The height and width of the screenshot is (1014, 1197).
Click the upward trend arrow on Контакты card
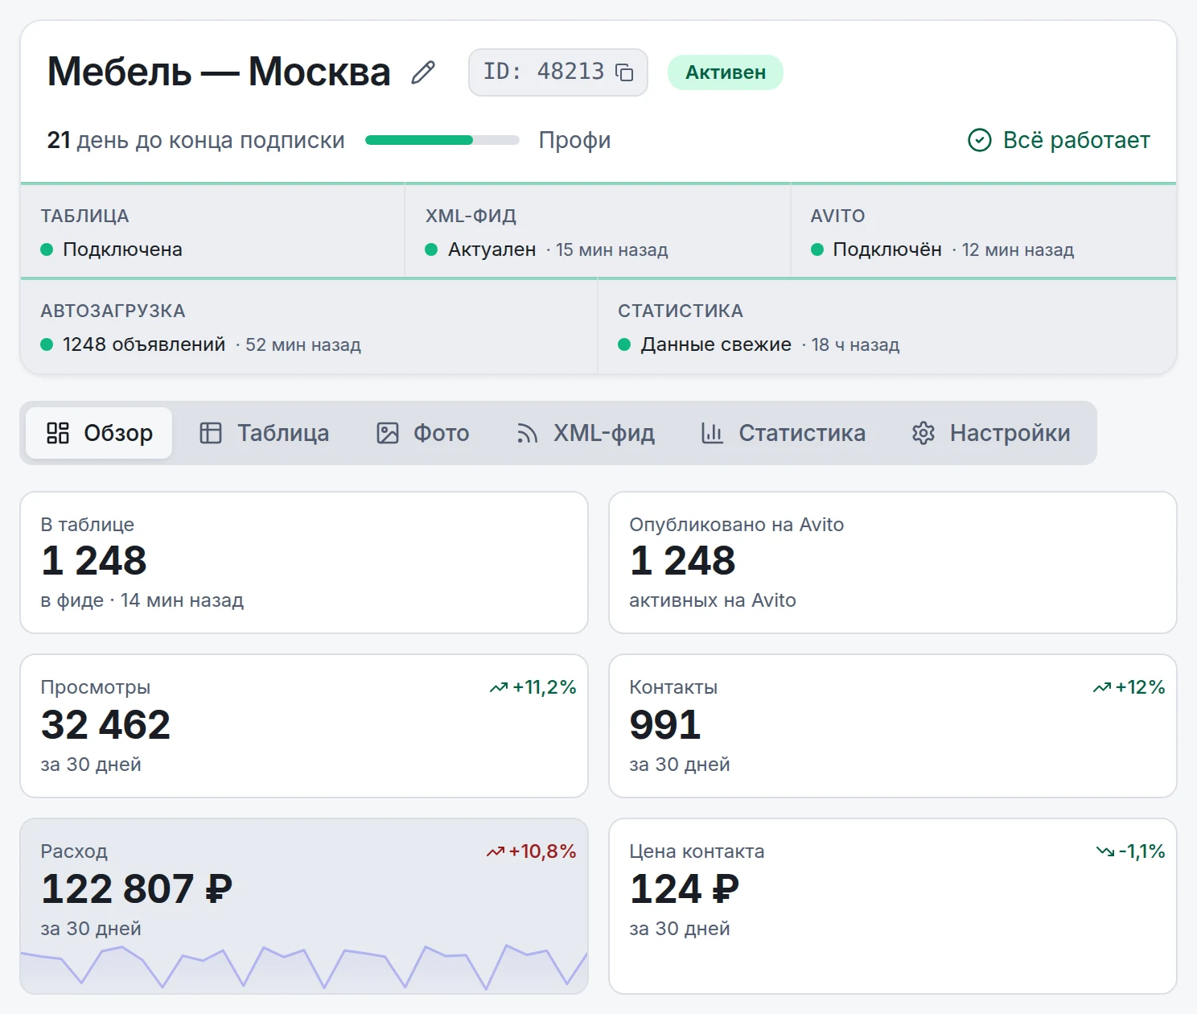[1102, 687]
